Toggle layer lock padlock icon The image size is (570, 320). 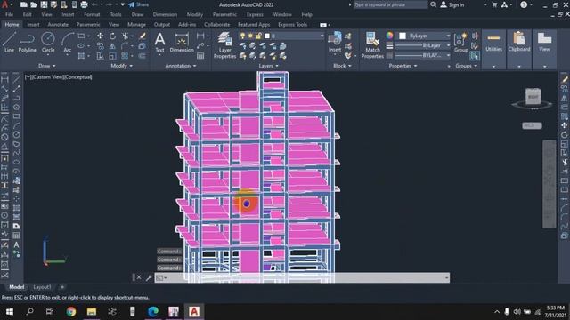click(x=258, y=36)
